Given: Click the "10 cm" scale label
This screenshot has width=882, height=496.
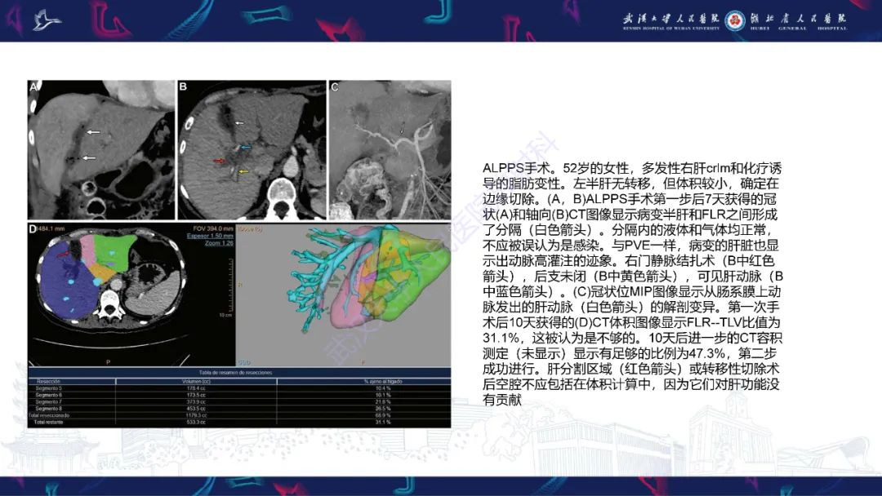Looking at the screenshot, I should [225, 315].
